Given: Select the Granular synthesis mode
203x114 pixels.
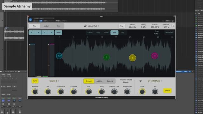Looking at the screenshot, I should pos(89,81).
